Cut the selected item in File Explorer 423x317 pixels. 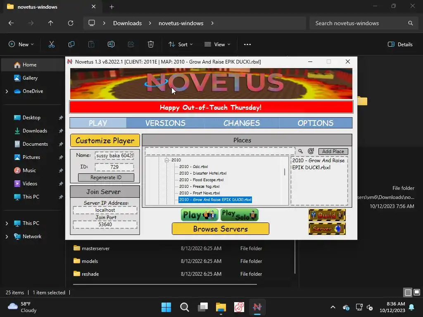pos(52,45)
